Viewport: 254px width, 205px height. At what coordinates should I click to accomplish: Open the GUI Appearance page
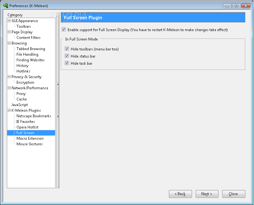tap(25, 21)
